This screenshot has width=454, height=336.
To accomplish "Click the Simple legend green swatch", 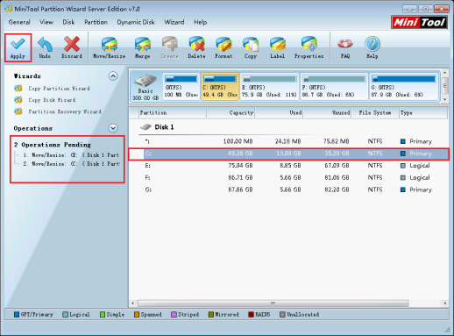I will [x=103, y=315].
